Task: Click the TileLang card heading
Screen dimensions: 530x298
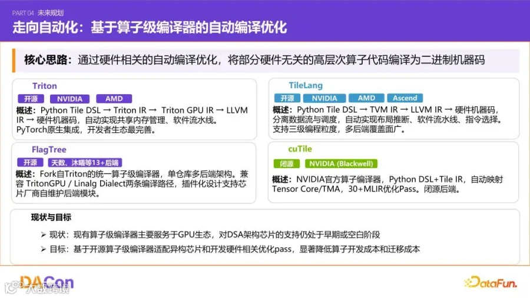Action: point(306,85)
